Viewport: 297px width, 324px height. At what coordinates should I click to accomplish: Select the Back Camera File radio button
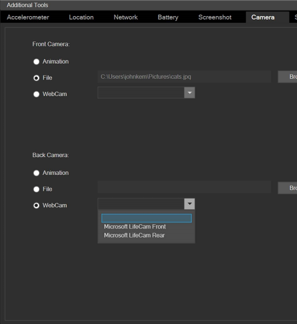tap(36, 190)
